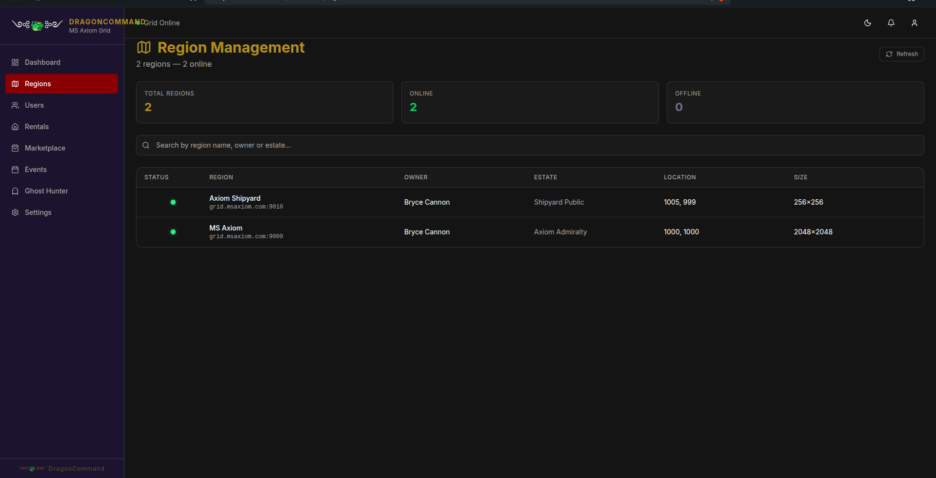Click the Refresh button
Viewport: 936px width, 478px height.
(x=901, y=54)
